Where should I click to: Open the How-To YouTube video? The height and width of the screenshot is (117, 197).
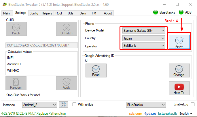179,88
